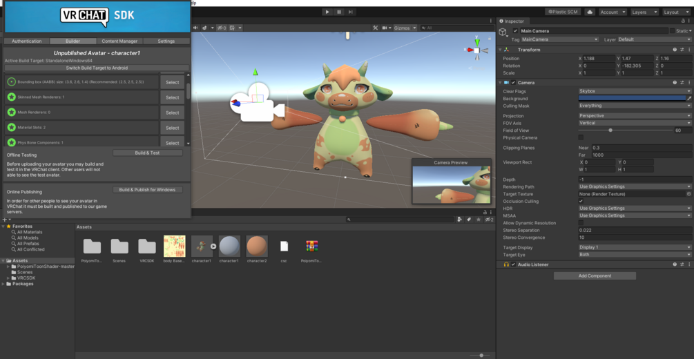
Task: Click the Position X input field
Action: pyautogui.click(x=599, y=59)
